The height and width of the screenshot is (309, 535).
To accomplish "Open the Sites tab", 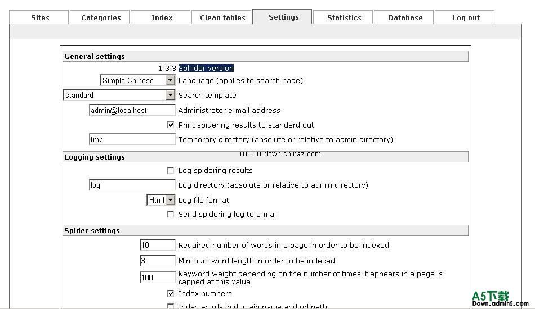I will (40, 17).
